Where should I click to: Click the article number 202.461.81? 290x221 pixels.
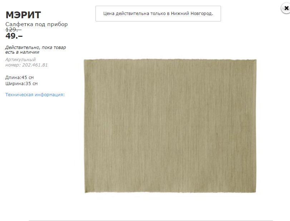[35, 65]
